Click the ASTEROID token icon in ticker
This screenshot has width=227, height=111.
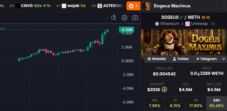click(100, 6)
